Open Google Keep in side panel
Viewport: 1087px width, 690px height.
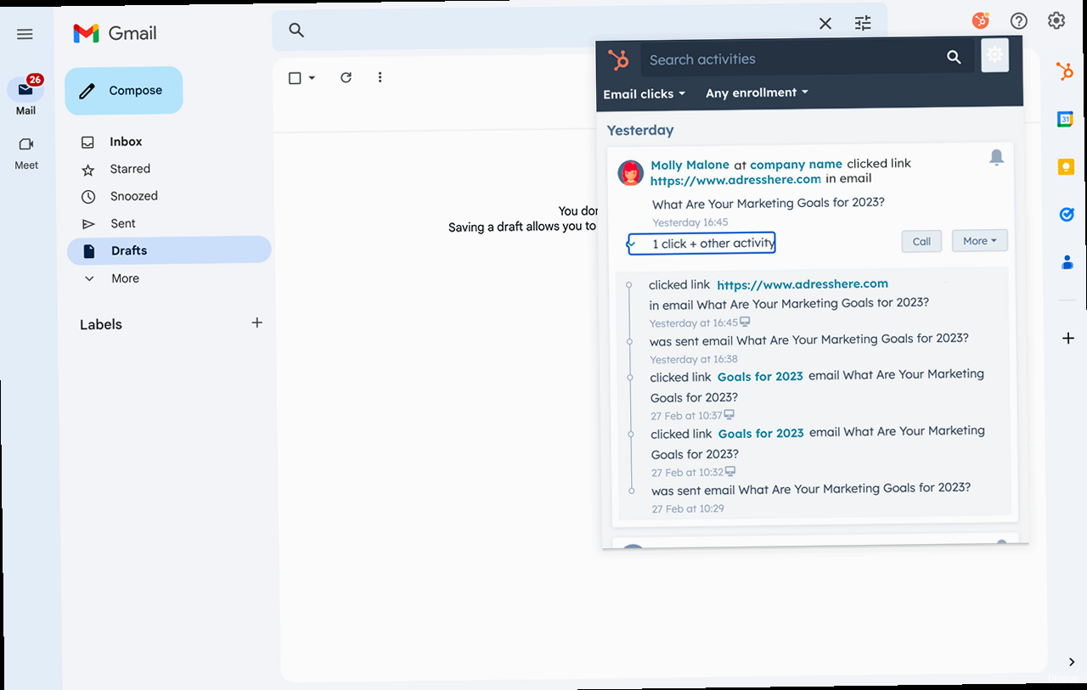pyautogui.click(x=1066, y=167)
